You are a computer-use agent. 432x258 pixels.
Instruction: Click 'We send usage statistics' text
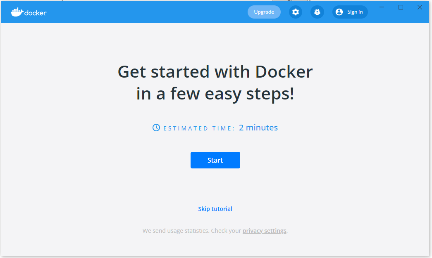(x=176, y=231)
